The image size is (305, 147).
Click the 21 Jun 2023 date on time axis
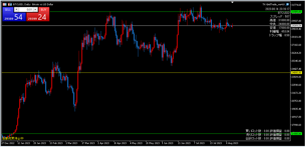184,143
